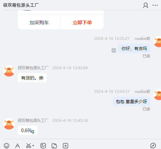This screenshot has height=149, width=161.
Task: Click the 硕双箱包源头工厂 chat title
Action: pos(21,5)
